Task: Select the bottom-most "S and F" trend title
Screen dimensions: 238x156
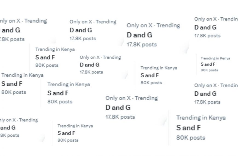Action: [x=66, y=133]
